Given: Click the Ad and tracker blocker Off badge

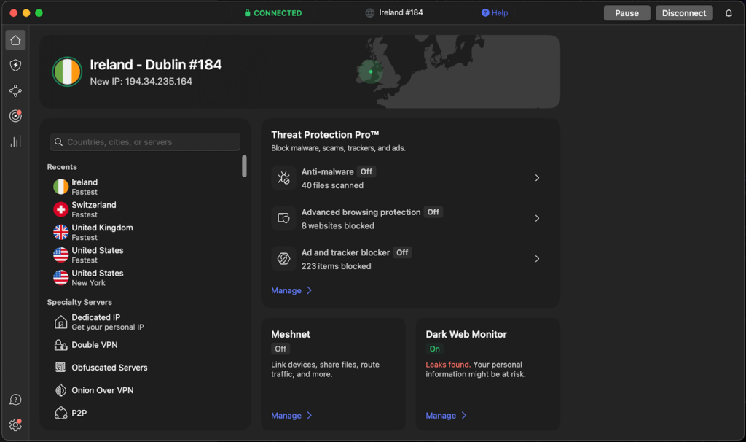Looking at the screenshot, I should tap(402, 252).
